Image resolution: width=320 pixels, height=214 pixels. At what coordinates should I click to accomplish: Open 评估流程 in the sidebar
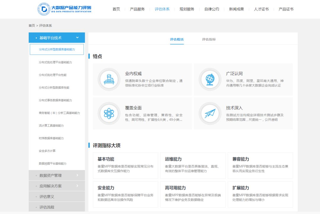(x=57, y=207)
